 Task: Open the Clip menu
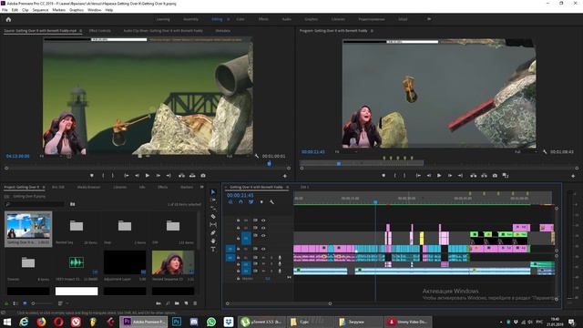point(25,10)
